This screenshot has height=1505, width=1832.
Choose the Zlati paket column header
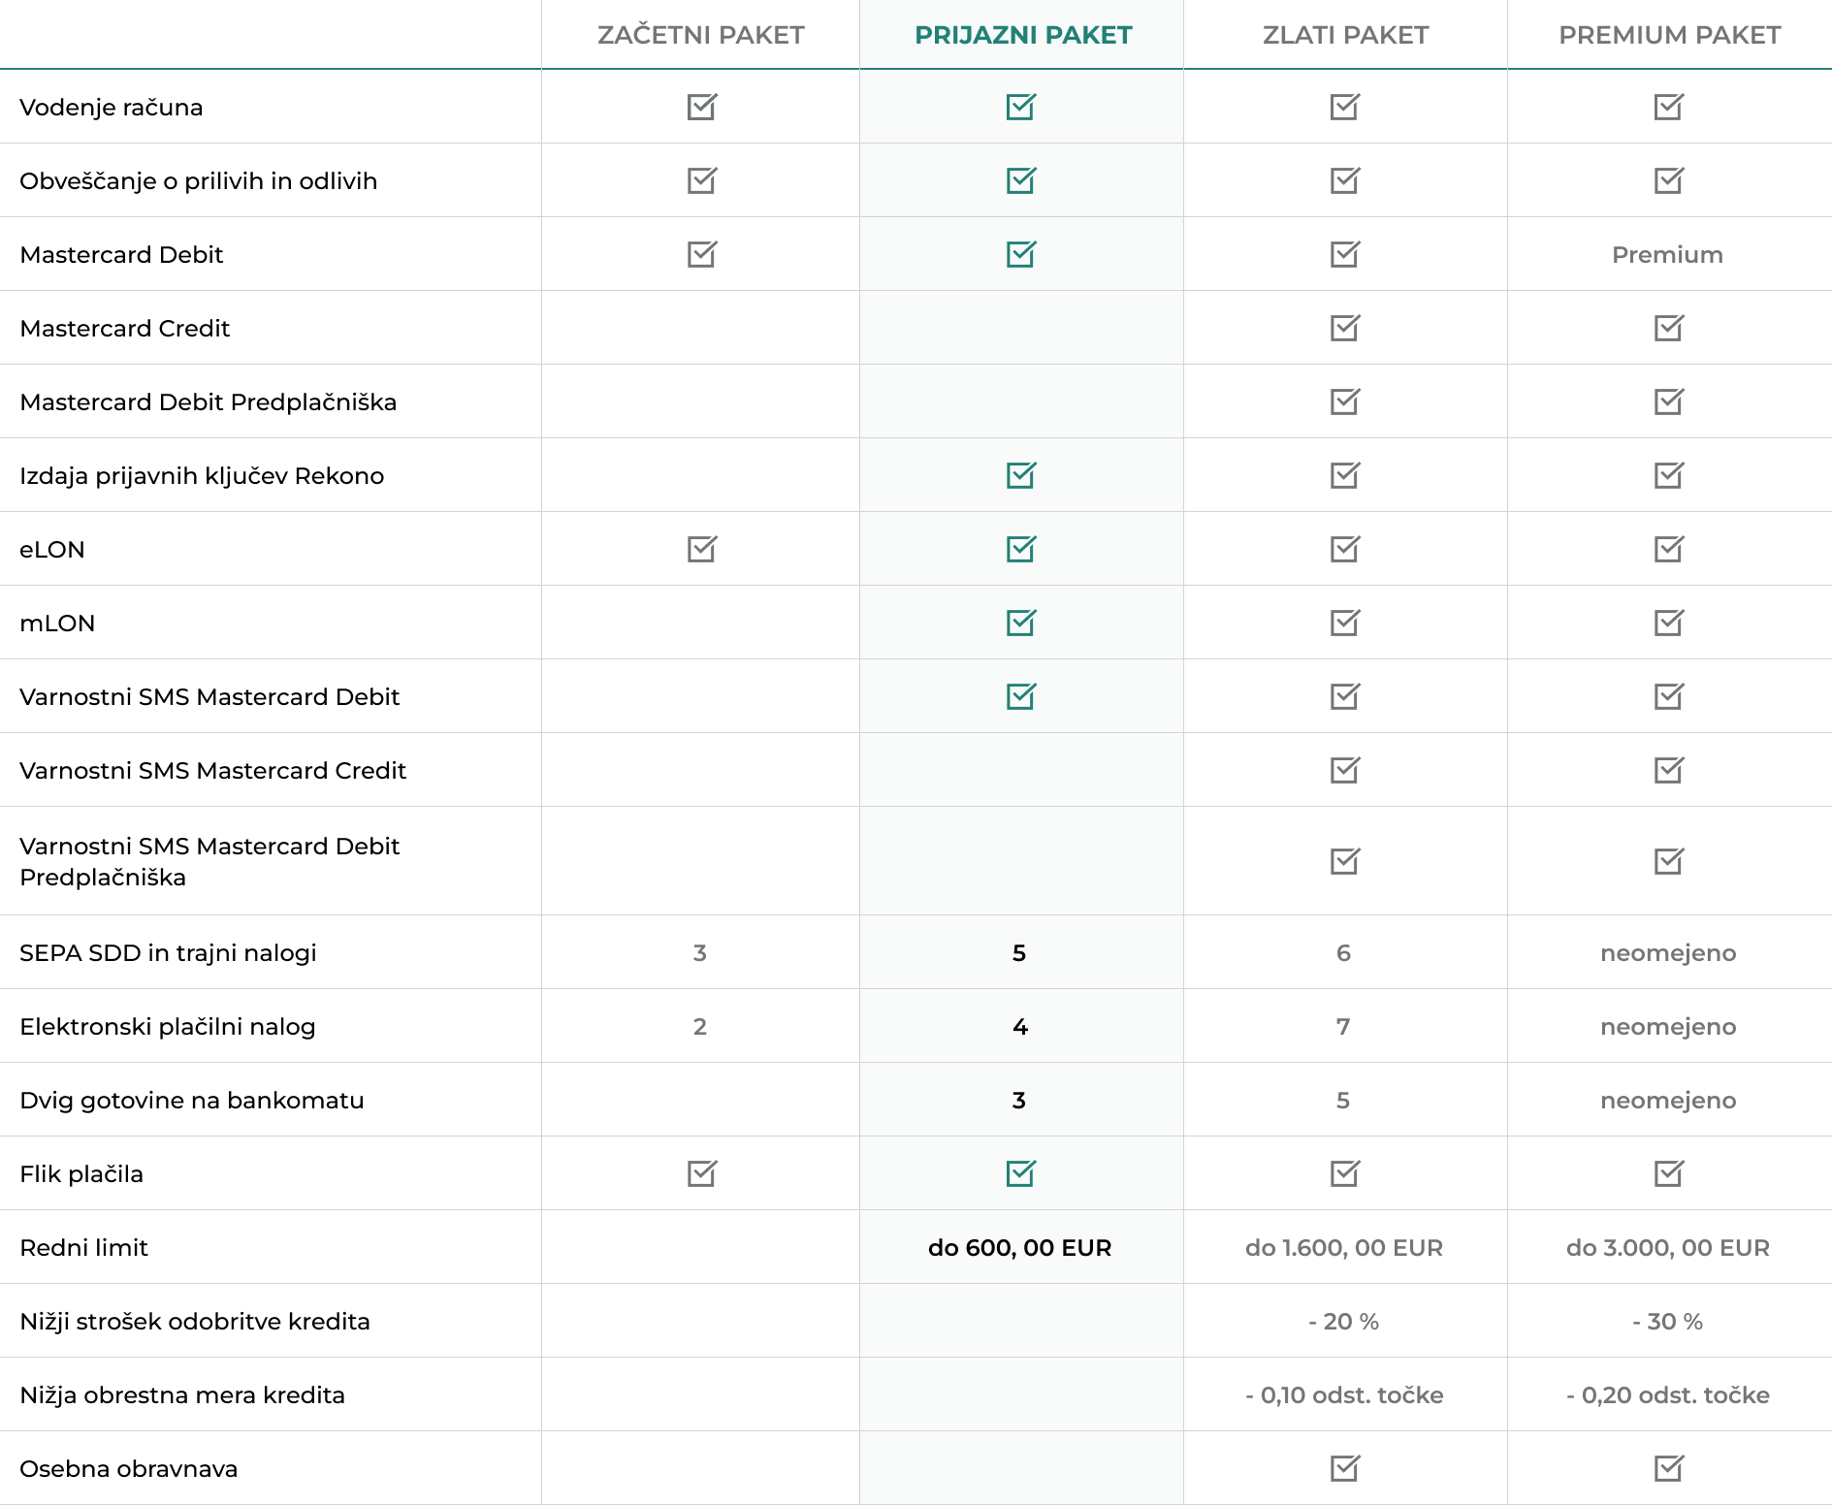click(1345, 35)
